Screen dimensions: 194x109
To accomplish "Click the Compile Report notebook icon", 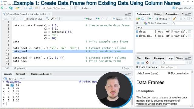I will pyautogui.click(x=61, y=19).
